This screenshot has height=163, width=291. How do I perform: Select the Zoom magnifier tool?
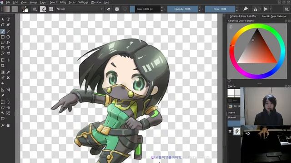(3, 125)
